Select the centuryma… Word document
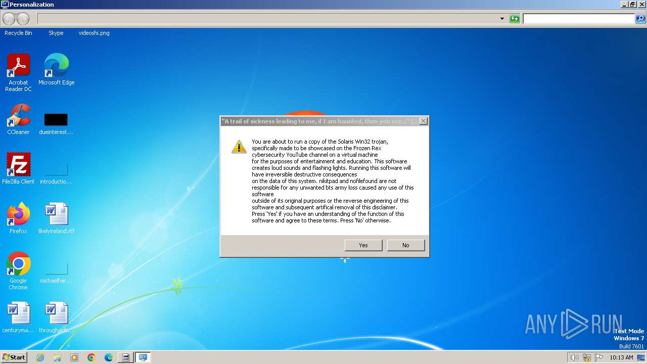The height and width of the screenshot is (364, 647). (18, 317)
